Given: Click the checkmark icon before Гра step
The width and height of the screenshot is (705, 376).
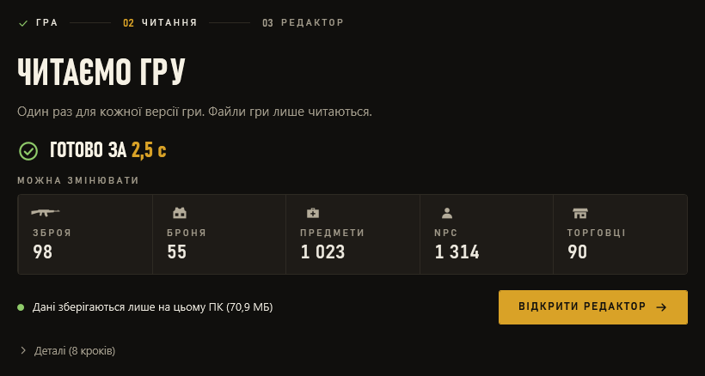Looking at the screenshot, I should point(23,23).
